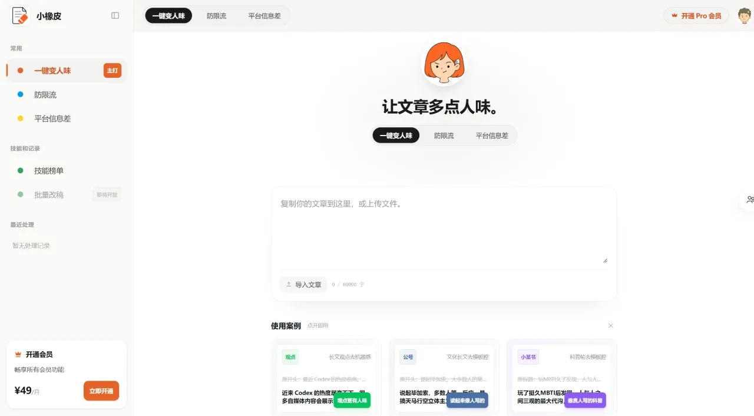Click the 导入文章 upload button
This screenshot has width=754, height=416.
303,285
